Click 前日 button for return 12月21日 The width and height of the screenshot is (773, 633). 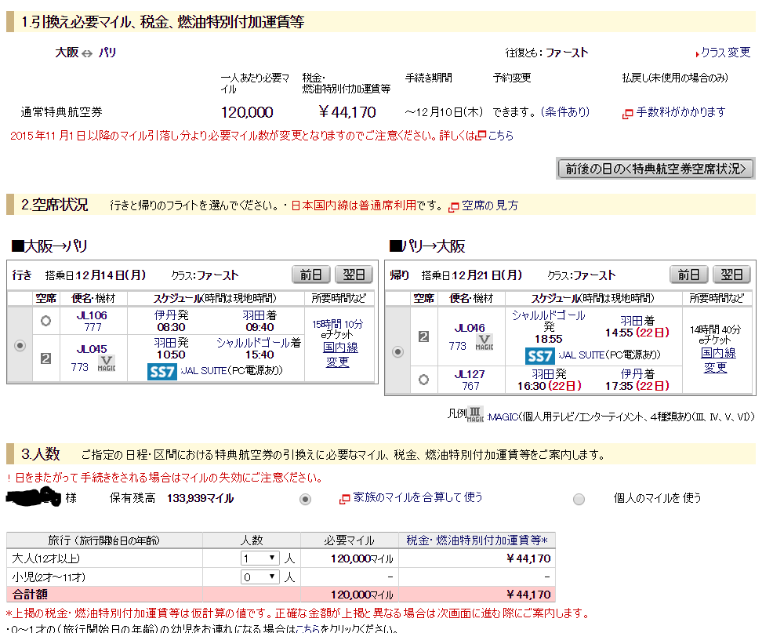pyautogui.click(x=688, y=275)
